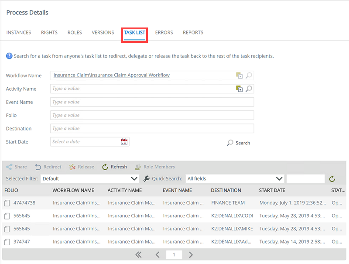This screenshot has width=349, height=264.
Task: Switch to the INSTANCES tab
Action: [19, 32]
